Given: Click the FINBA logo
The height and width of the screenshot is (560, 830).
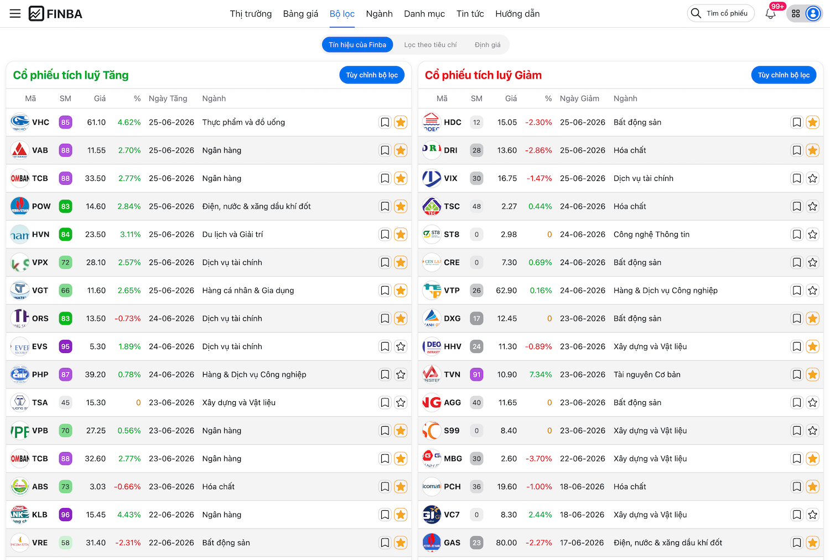Looking at the screenshot, I should 55,13.
